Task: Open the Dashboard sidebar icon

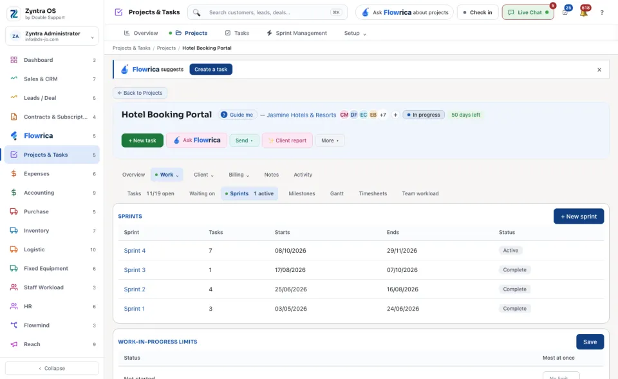Action: tap(14, 60)
